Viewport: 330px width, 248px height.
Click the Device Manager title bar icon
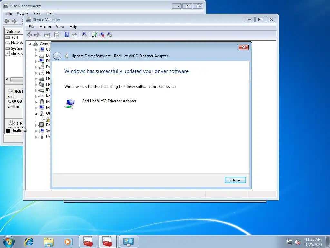tap(29, 20)
